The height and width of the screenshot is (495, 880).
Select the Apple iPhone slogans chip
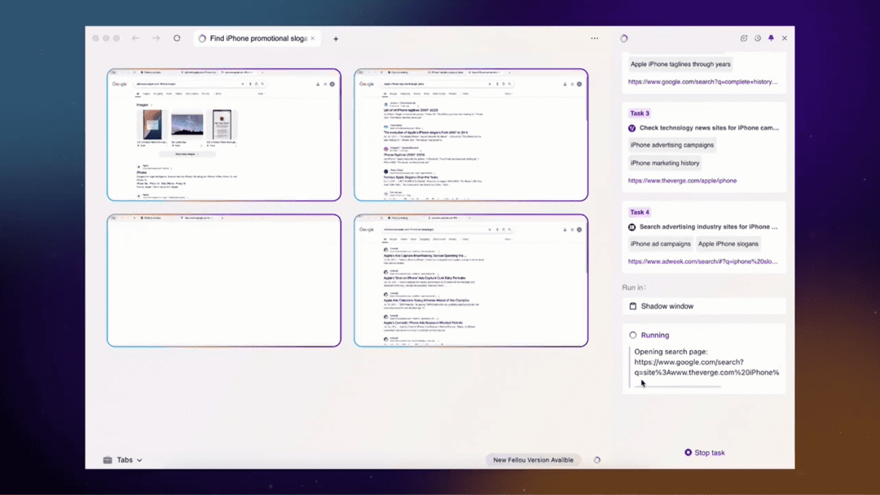pyautogui.click(x=728, y=244)
